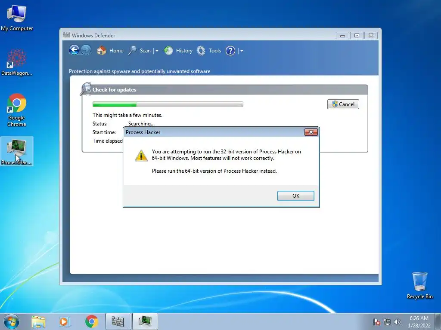The image size is (441, 330).
Task: Select the Recycle Bin desktop icon
Action: click(419, 285)
